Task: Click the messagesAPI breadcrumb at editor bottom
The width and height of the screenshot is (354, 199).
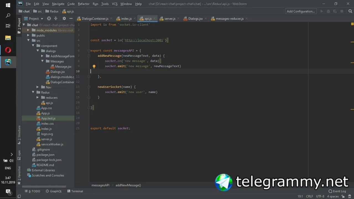Action: click(x=100, y=185)
